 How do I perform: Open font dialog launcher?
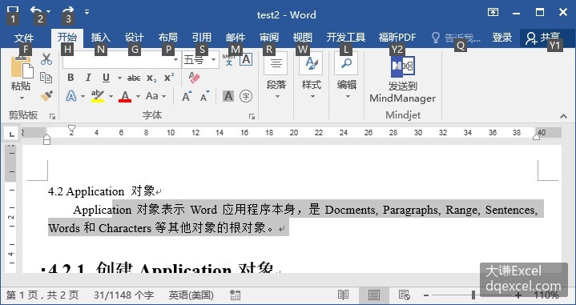coord(252,116)
